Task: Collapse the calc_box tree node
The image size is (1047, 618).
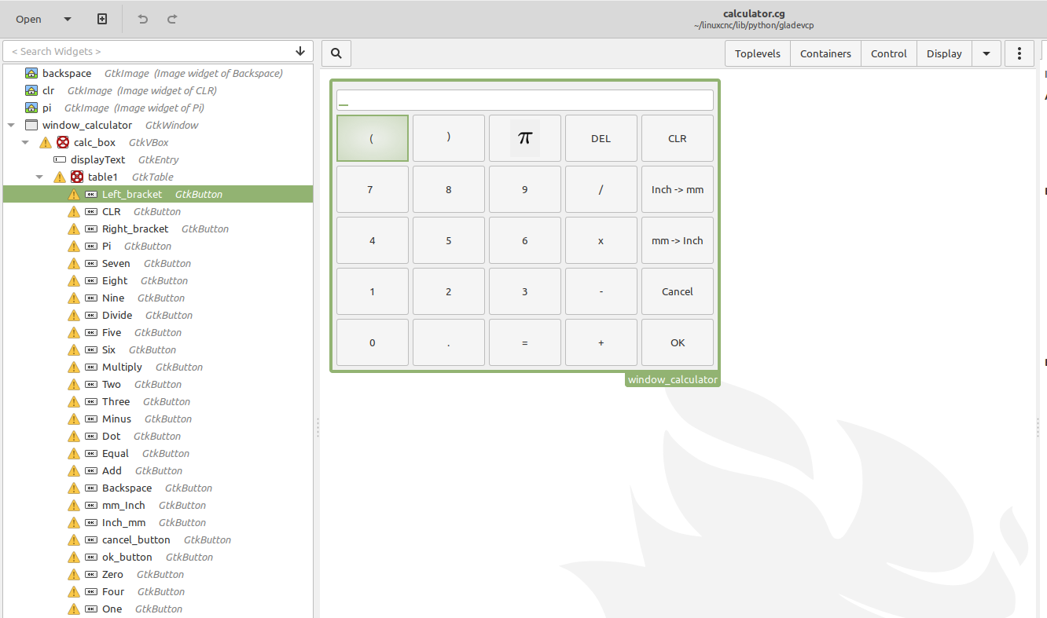Action: 25,142
